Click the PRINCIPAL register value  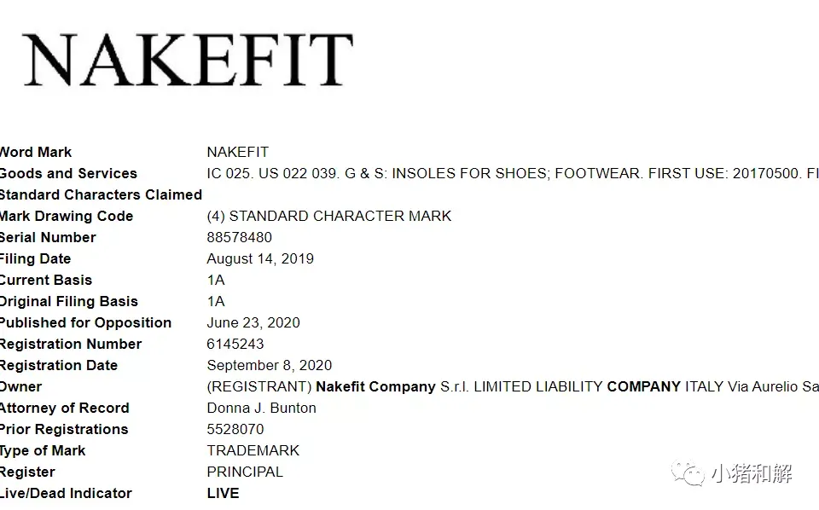click(245, 472)
